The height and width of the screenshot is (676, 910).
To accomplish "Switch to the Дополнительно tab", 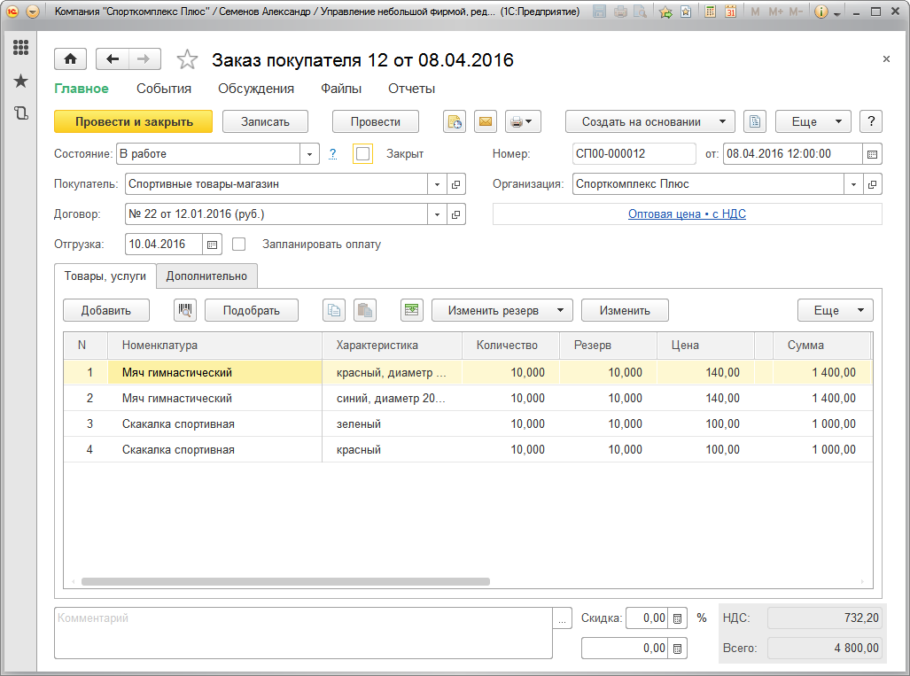I will 206,276.
